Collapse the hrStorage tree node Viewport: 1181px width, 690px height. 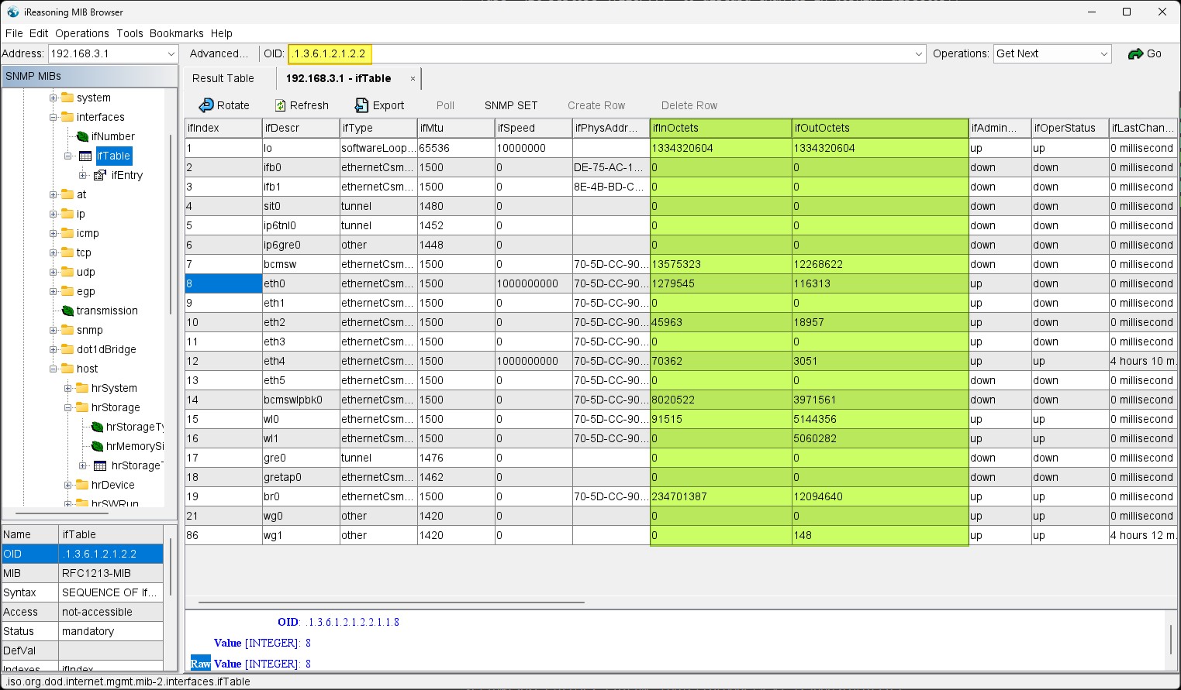tap(68, 407)
